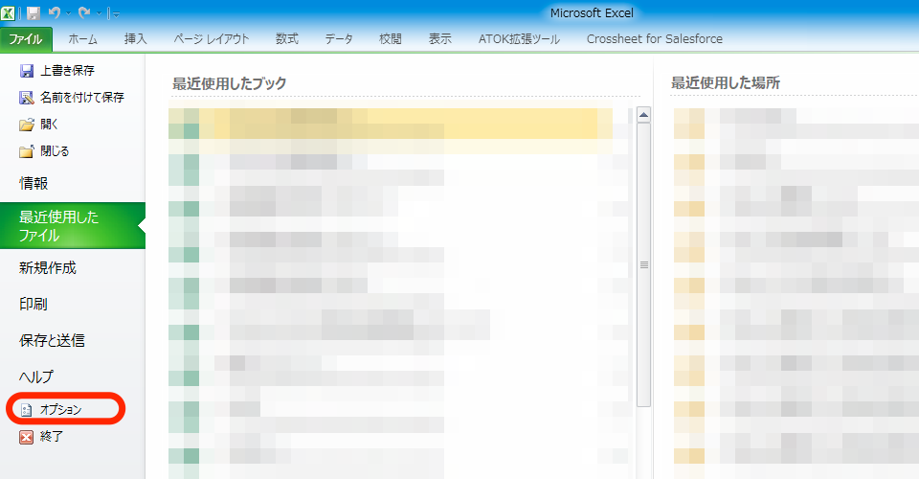919x479 pixels.
Task: Click the Excel logo icon in title bar
Action: coord(9,13)
